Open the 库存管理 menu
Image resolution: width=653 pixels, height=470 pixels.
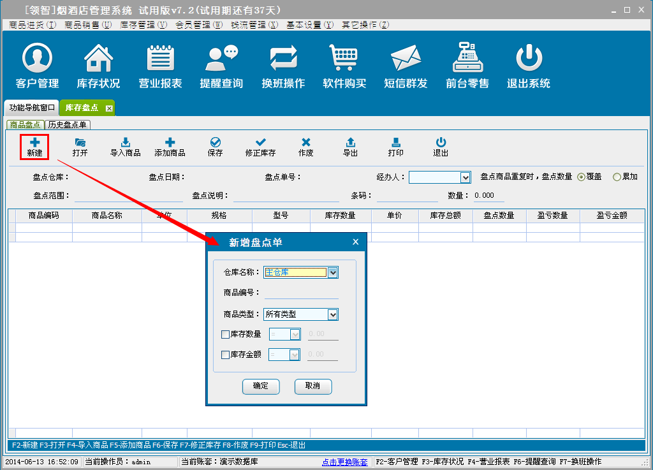click(143, 25)
